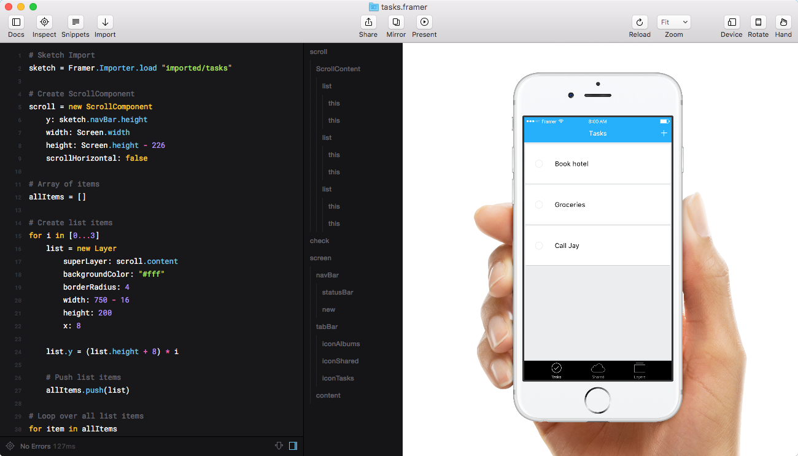Click the tasks.framer window title
The width and height of the screenshot is (798, 456).
[x=404, y=7]
